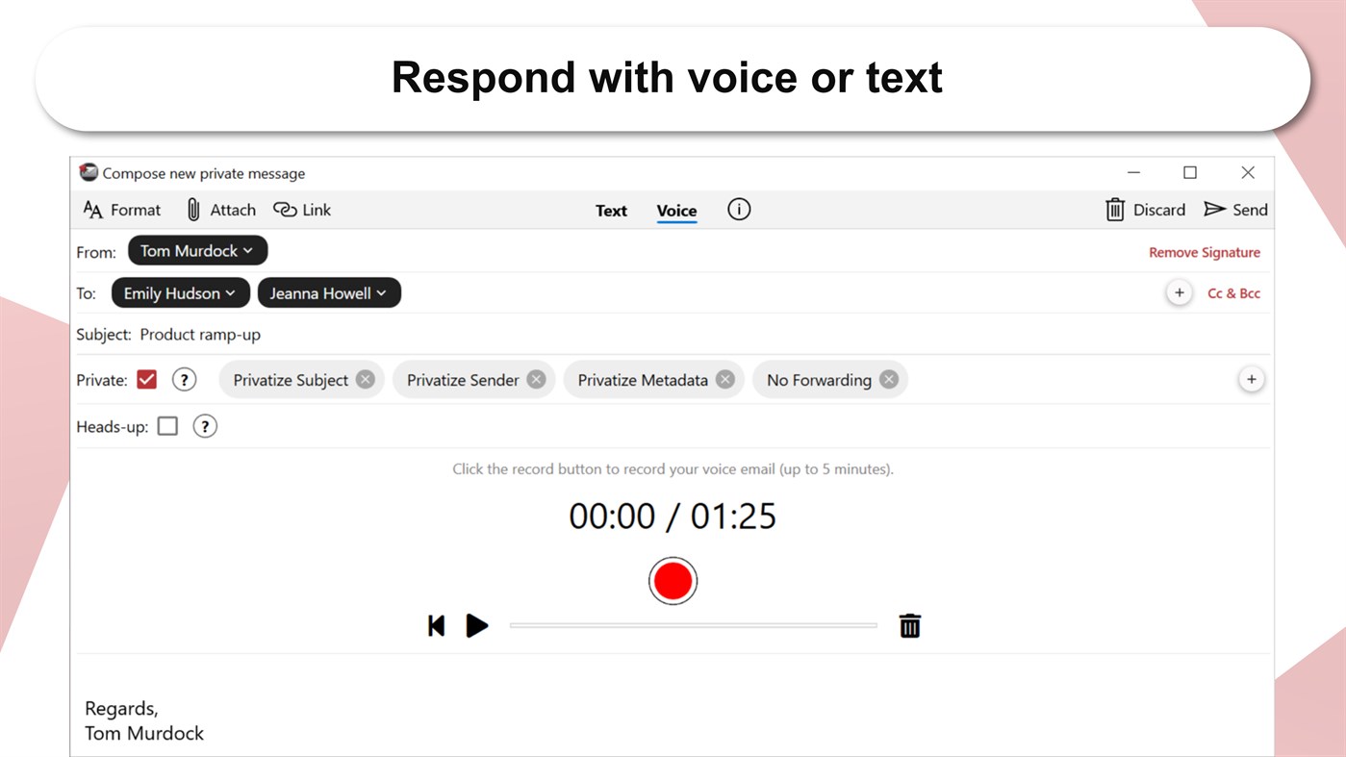Remove the Privatize Metadata tag
This screenshot has width=1346, height=757.
(725, 379)
